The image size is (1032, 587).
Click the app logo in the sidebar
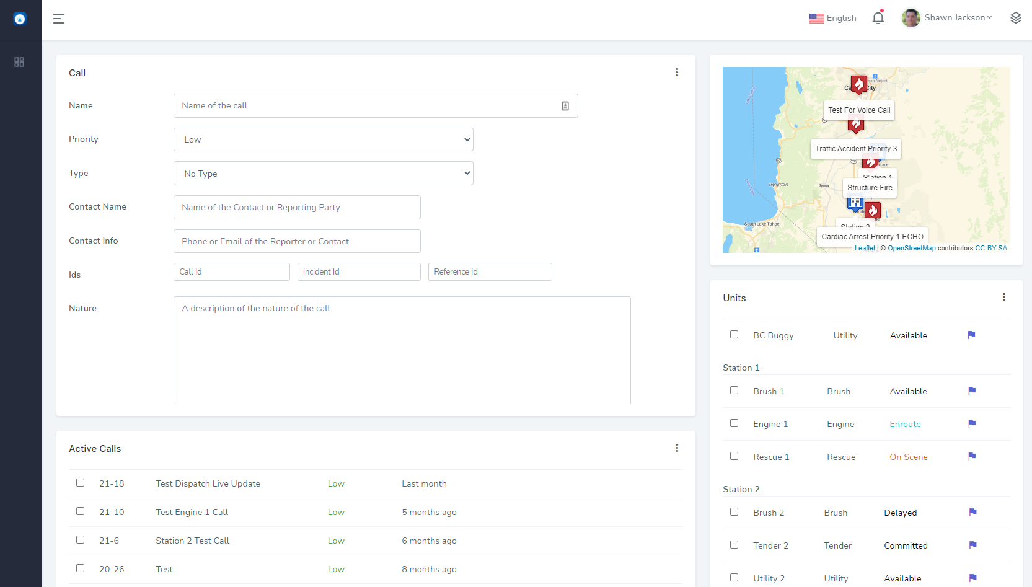[x=19, y=19]
